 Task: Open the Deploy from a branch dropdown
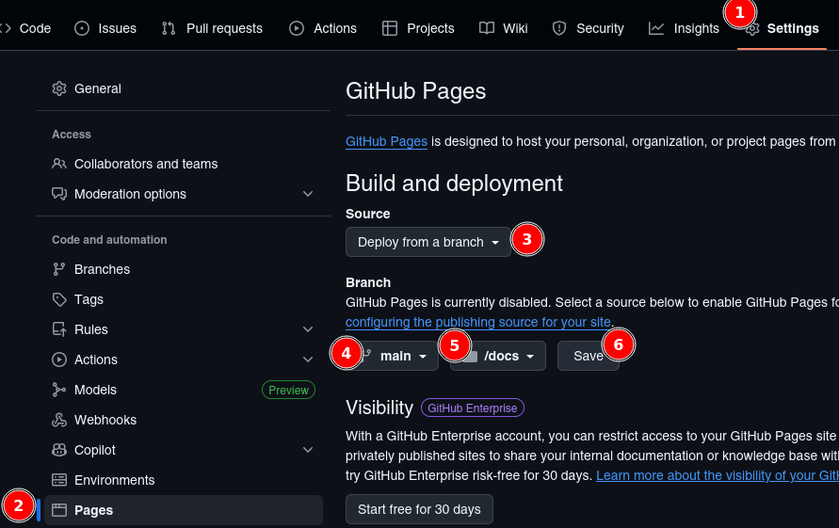428,242
